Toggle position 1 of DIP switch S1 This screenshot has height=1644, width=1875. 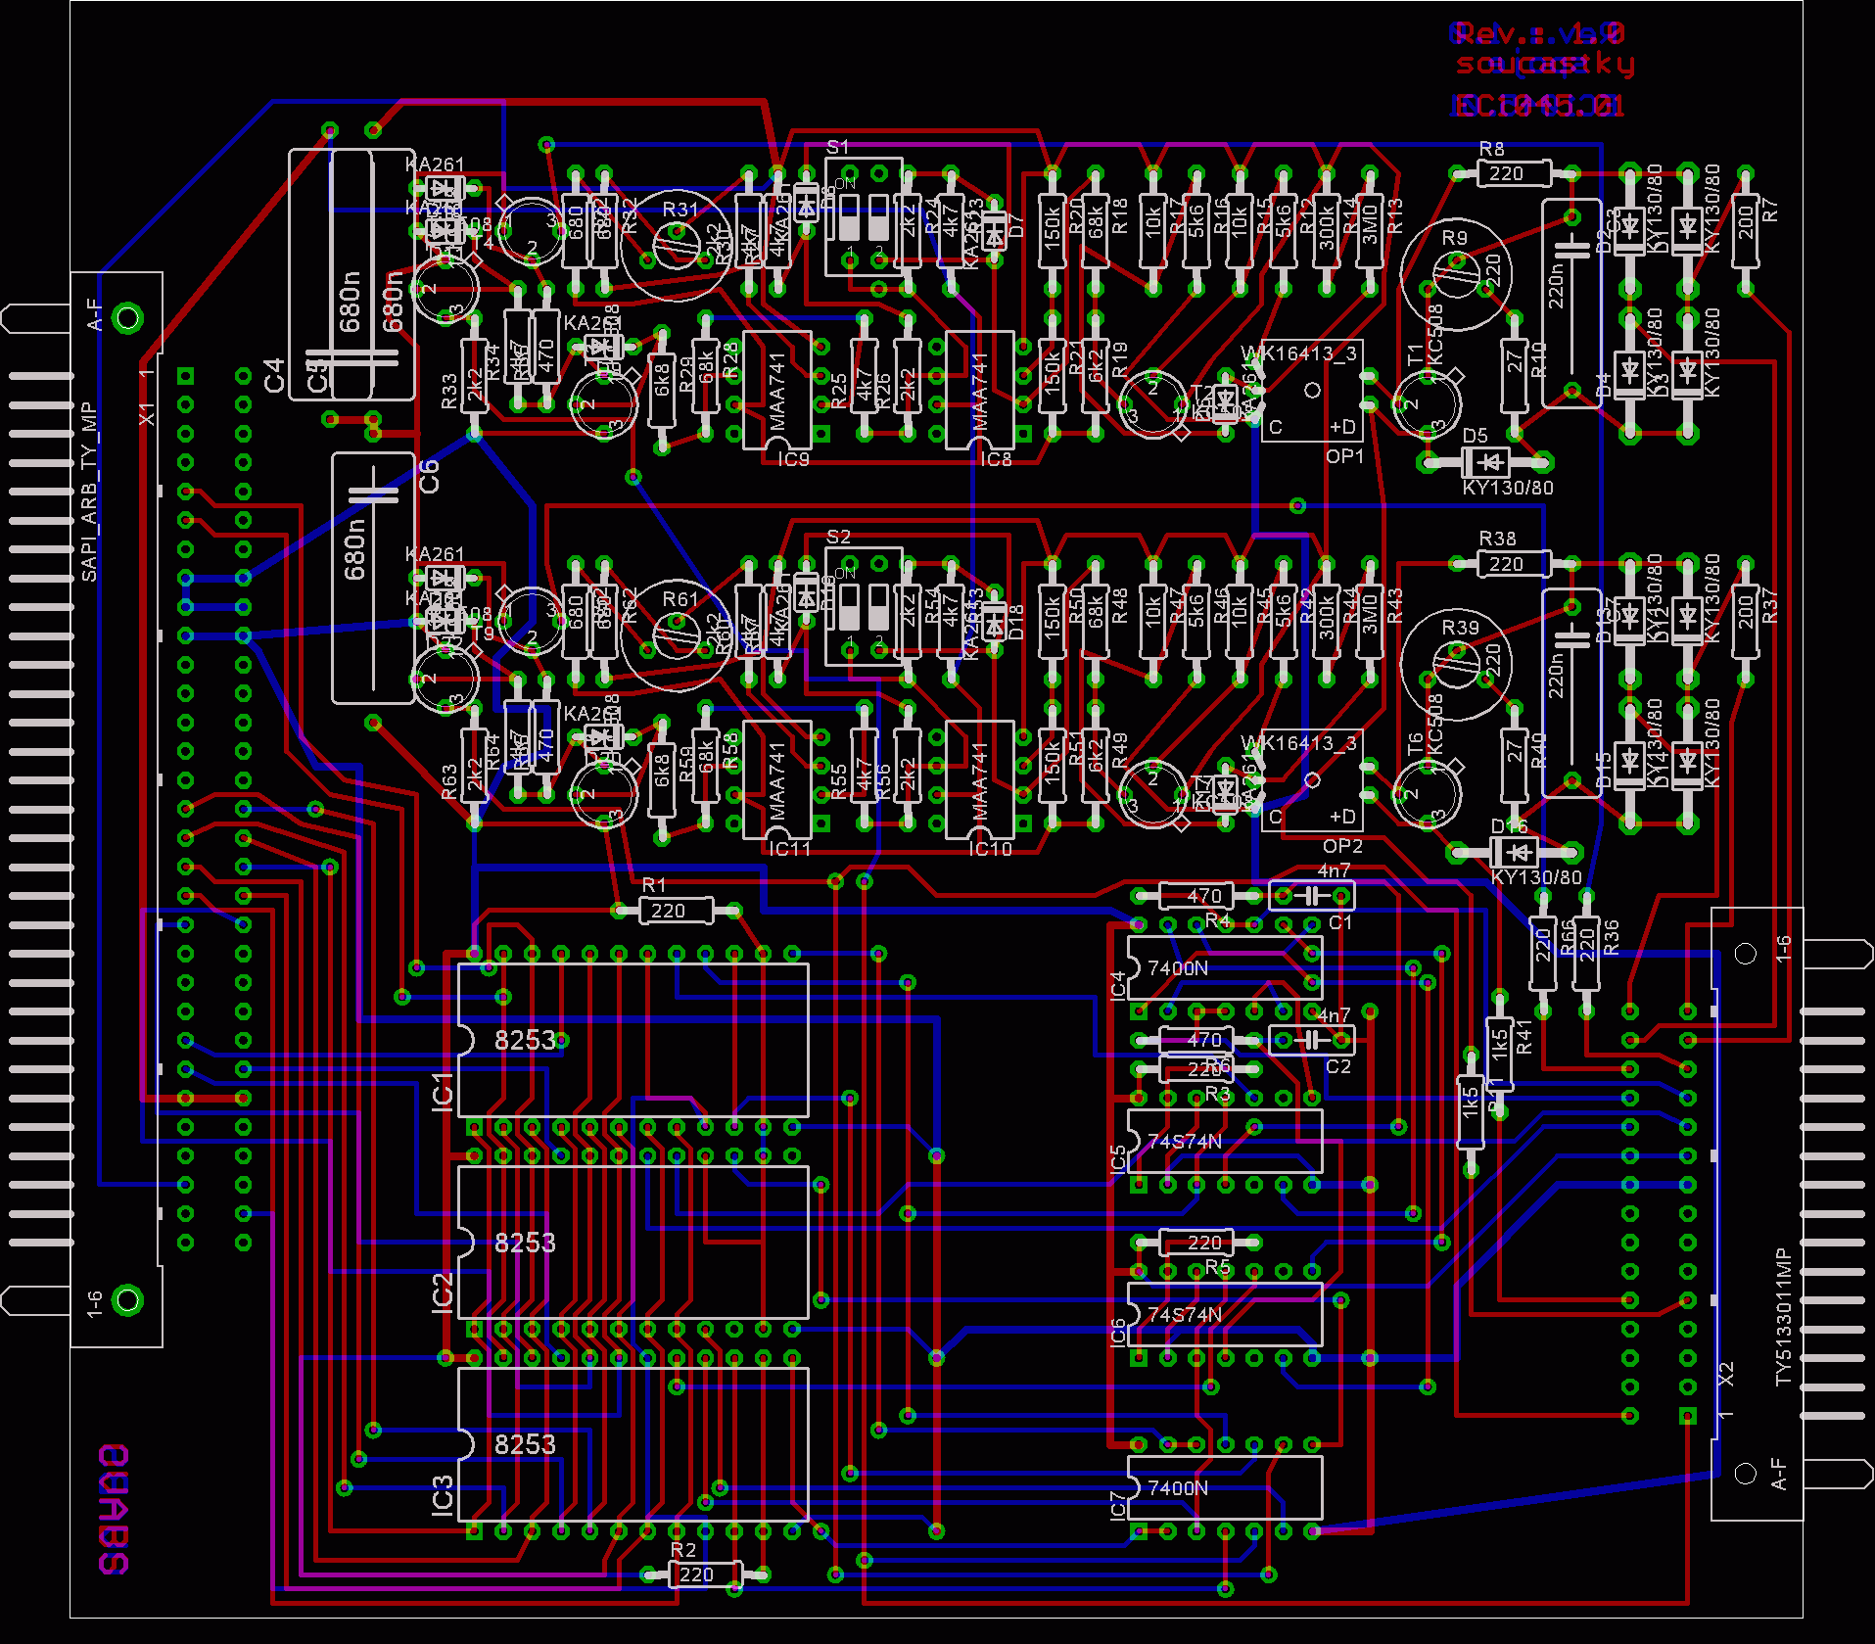849,217
